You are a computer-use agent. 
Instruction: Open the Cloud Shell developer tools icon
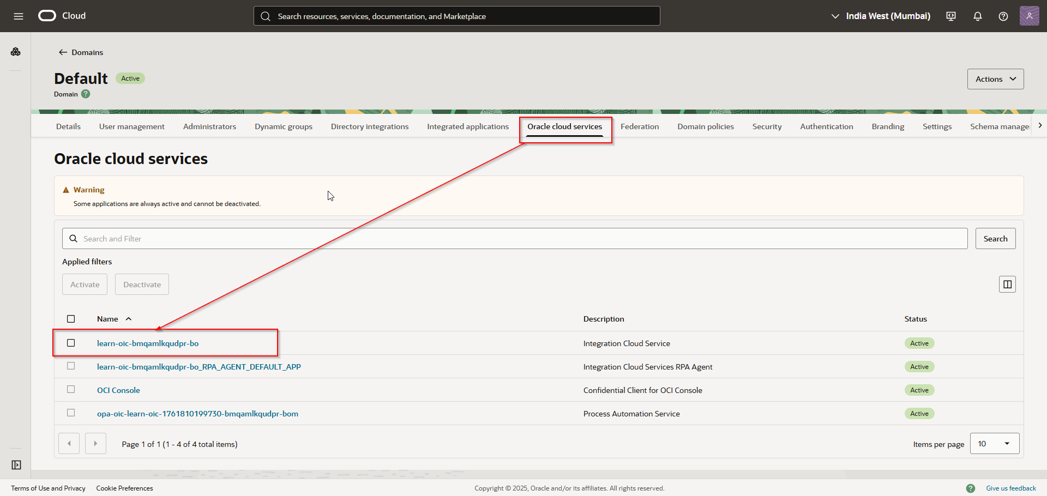click(951, 16)
